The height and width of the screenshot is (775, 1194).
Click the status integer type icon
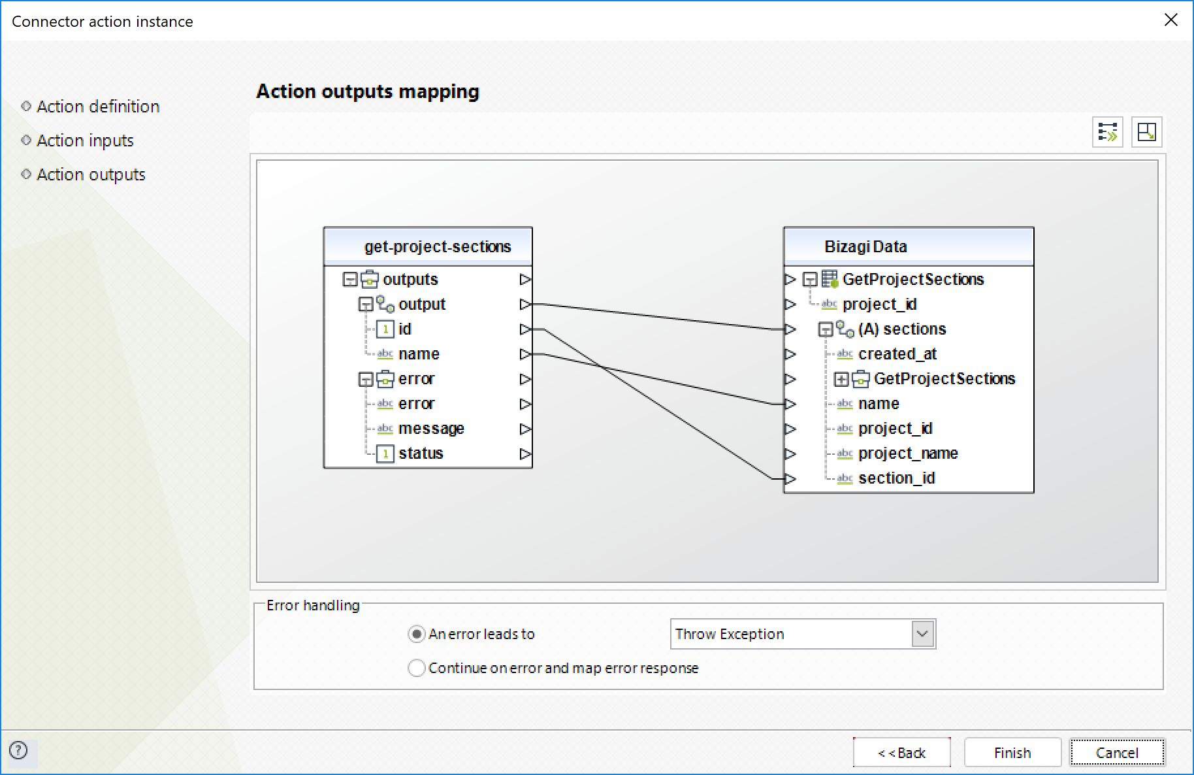(385, 453)
